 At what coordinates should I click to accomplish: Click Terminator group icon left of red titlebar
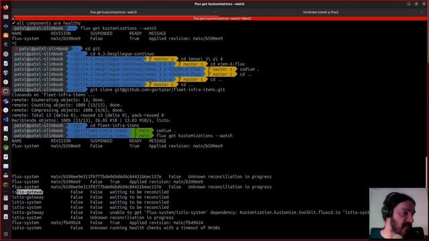coord(13,19)
